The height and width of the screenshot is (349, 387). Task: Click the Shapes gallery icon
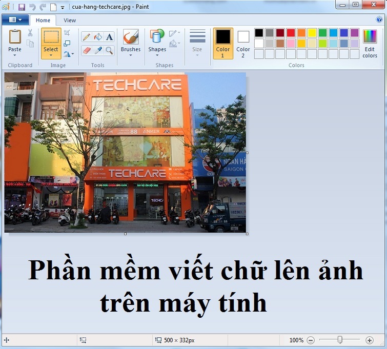[x=157, y=36]
